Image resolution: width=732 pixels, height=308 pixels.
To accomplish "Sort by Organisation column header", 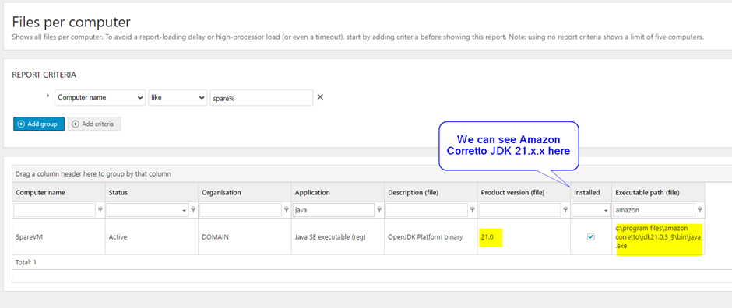I will click(x=245, y=192).
